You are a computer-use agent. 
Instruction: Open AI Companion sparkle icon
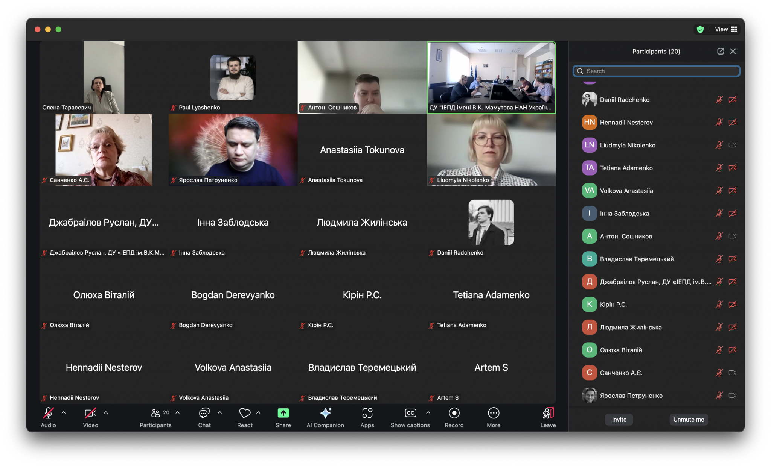pos(325,413)
